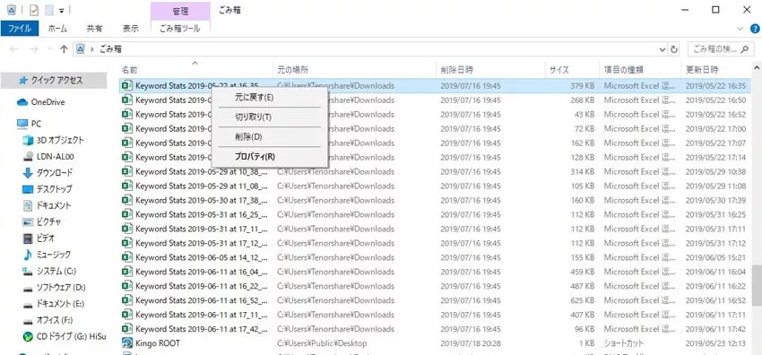Sort by the サイズ column header
762x355 pixels.
pyautogui.click(x=572, y=70)
